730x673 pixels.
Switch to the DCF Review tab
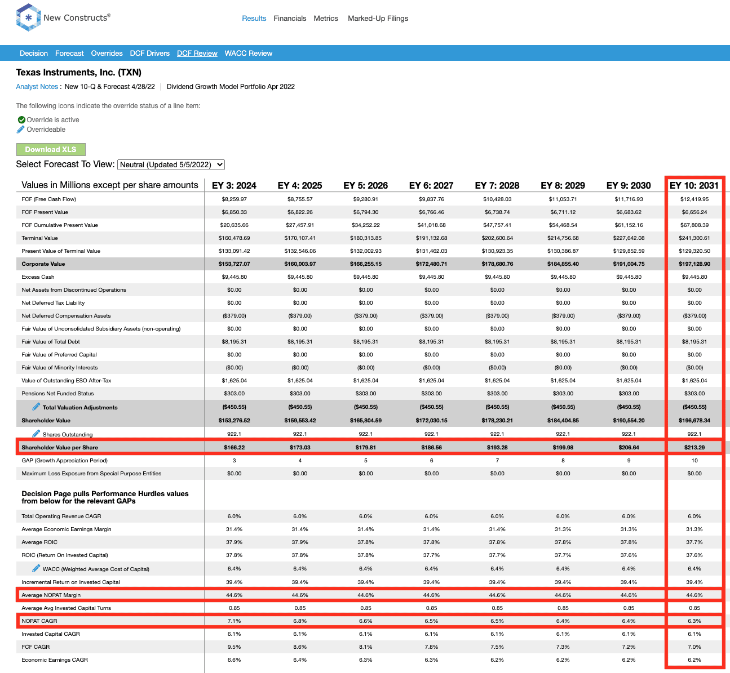coord(197,54)
